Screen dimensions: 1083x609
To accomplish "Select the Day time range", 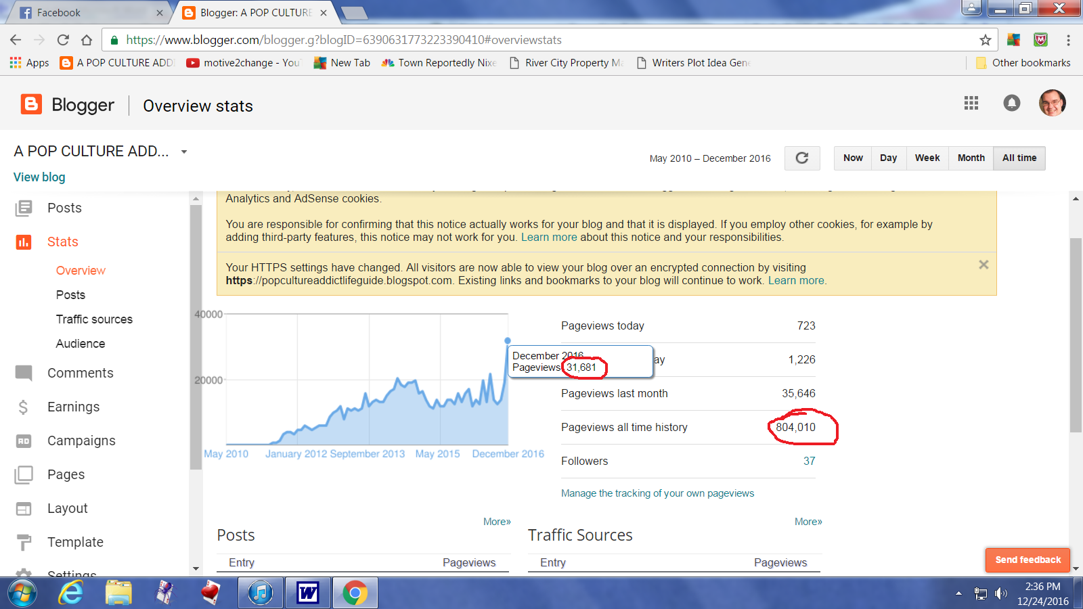I will click(889, 158).
